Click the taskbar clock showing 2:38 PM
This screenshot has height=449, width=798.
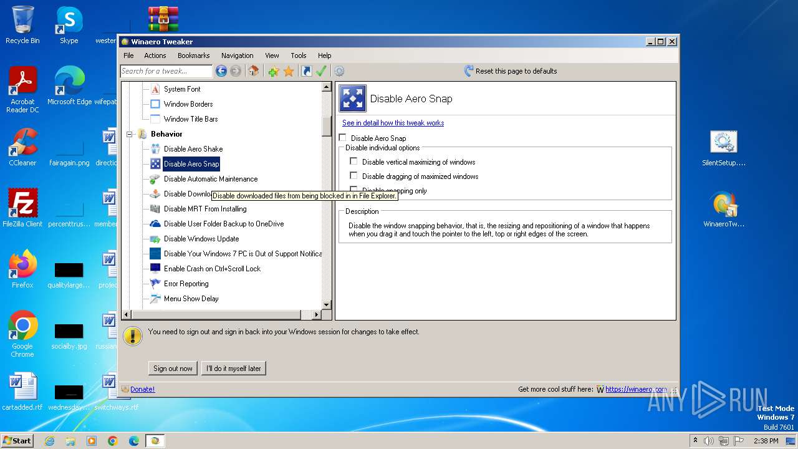pos(766,441)
